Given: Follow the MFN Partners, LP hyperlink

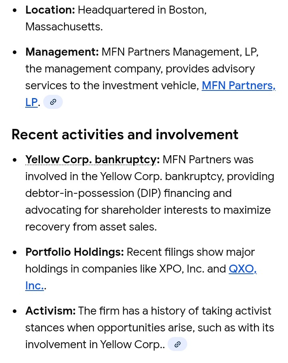Looking at the screenshot, I should (238, 86).
